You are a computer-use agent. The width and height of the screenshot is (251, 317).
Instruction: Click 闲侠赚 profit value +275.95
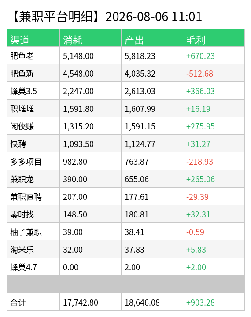coord(200,126)
